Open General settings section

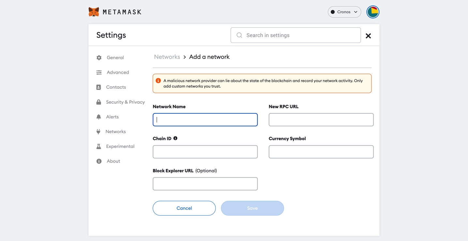(115, 57)
